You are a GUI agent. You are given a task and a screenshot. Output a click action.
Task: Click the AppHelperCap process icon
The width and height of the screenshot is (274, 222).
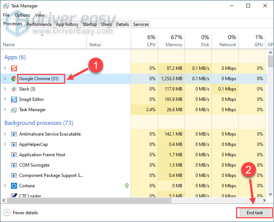14,144
